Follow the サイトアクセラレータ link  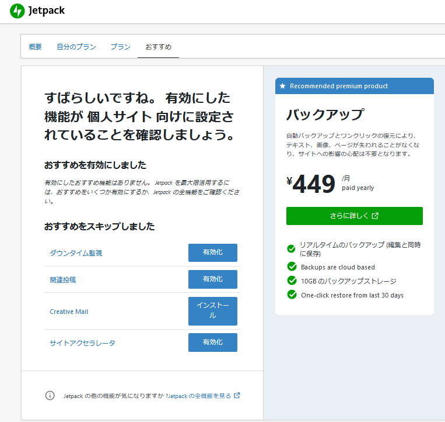point(82,343)
